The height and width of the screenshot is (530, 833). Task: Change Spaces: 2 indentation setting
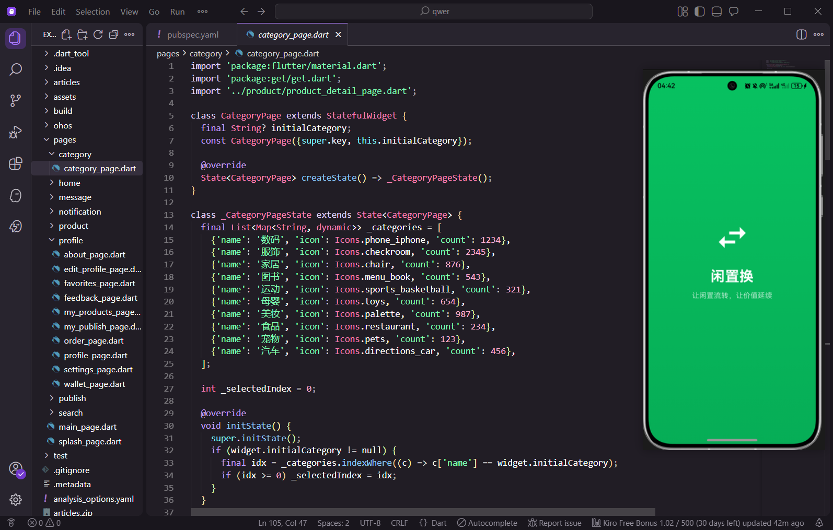tap(333, 523)
